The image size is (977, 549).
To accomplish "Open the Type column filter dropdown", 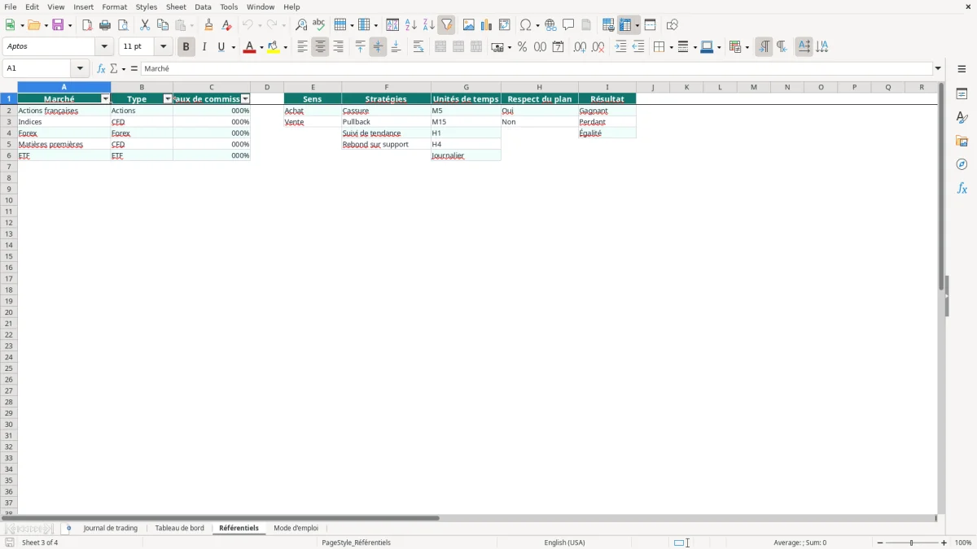I will (168, 99).
